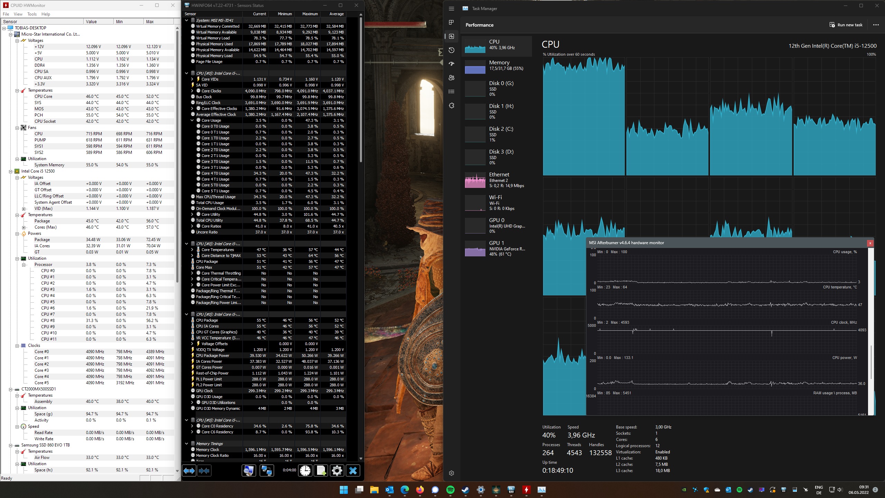The image size is (885, 498).
Task: Click Run new task button
Action: click(846, 25)
